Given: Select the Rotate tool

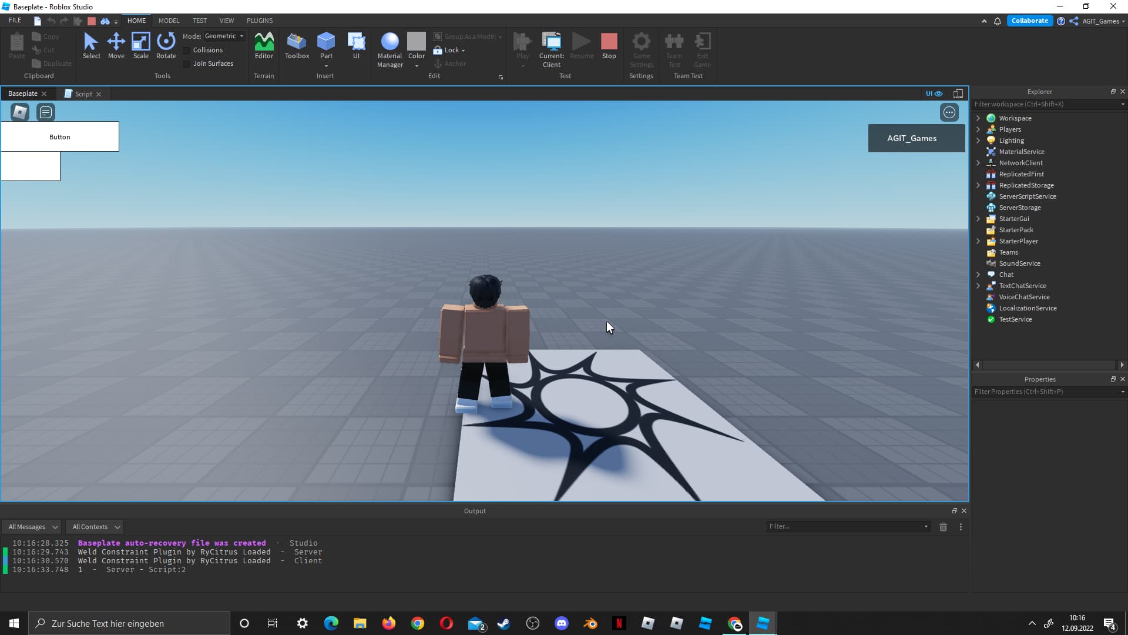Looking at the screenshot, I should [166, 45].
